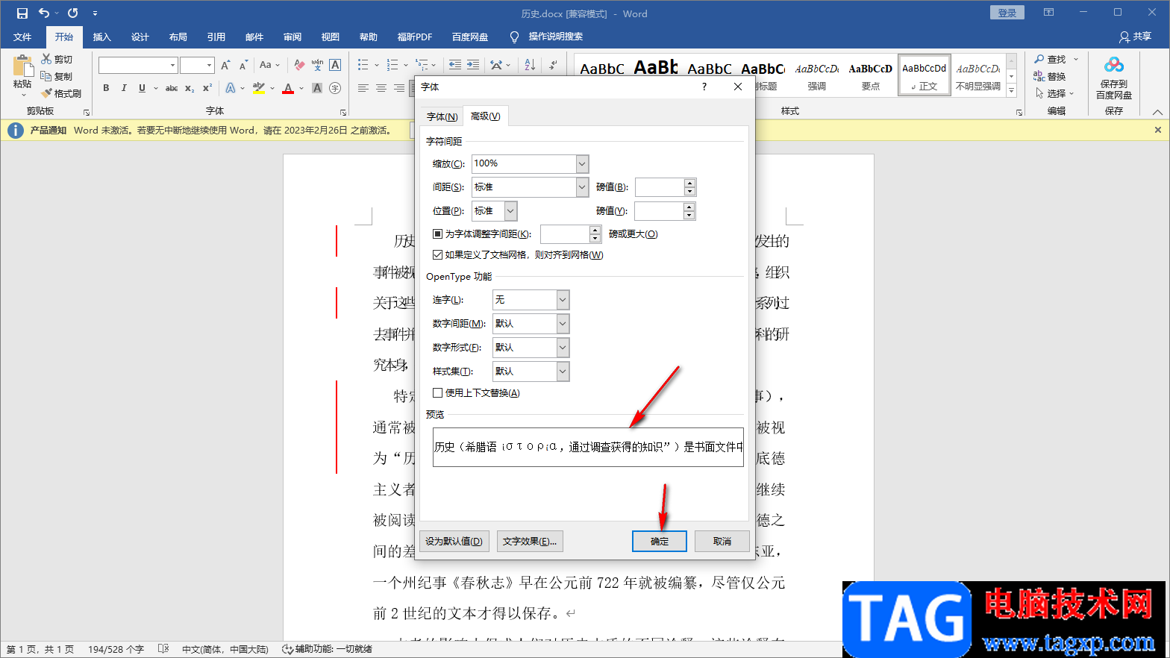Open the Number spacing (数字间距) dropdown
Viewport: 1170px width, 658px height.
pyautogui.click(x=563, y=324)
